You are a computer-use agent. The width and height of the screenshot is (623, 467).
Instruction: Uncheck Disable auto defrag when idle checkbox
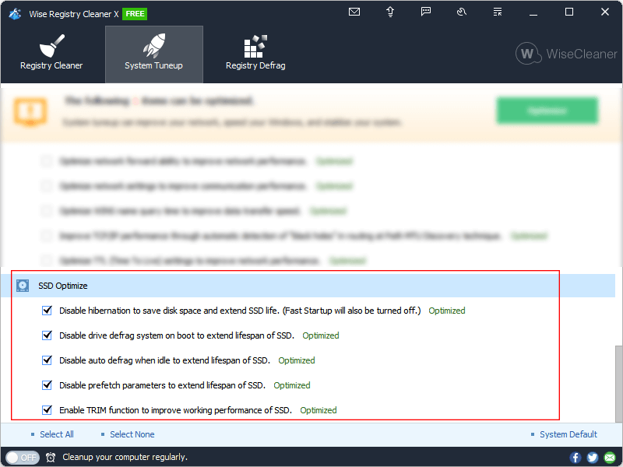(x=47, y=360)
